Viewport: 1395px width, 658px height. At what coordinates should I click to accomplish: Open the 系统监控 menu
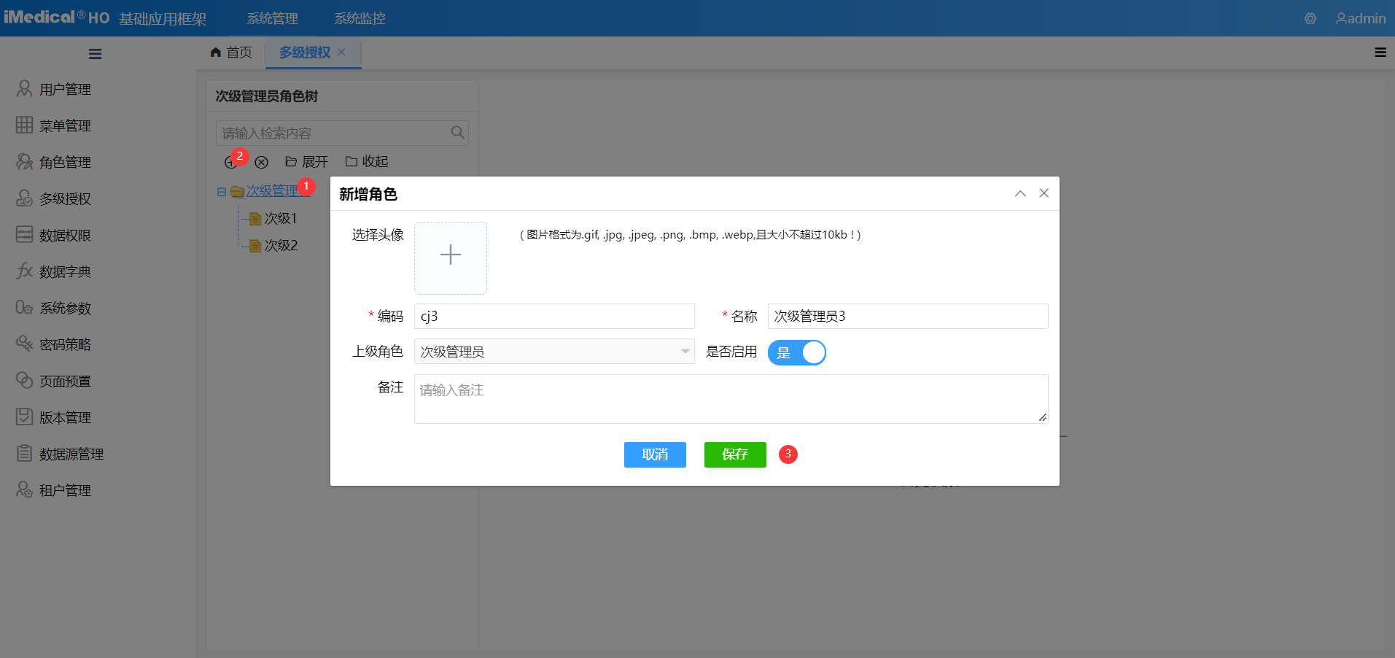click(360, 18)
